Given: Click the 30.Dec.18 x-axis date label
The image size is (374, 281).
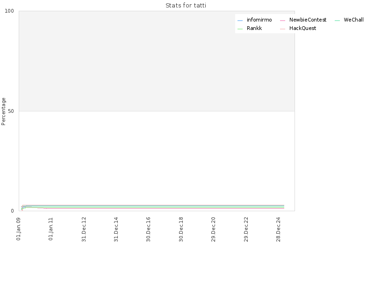Looking at the screenshot, I should click(181, 229).
